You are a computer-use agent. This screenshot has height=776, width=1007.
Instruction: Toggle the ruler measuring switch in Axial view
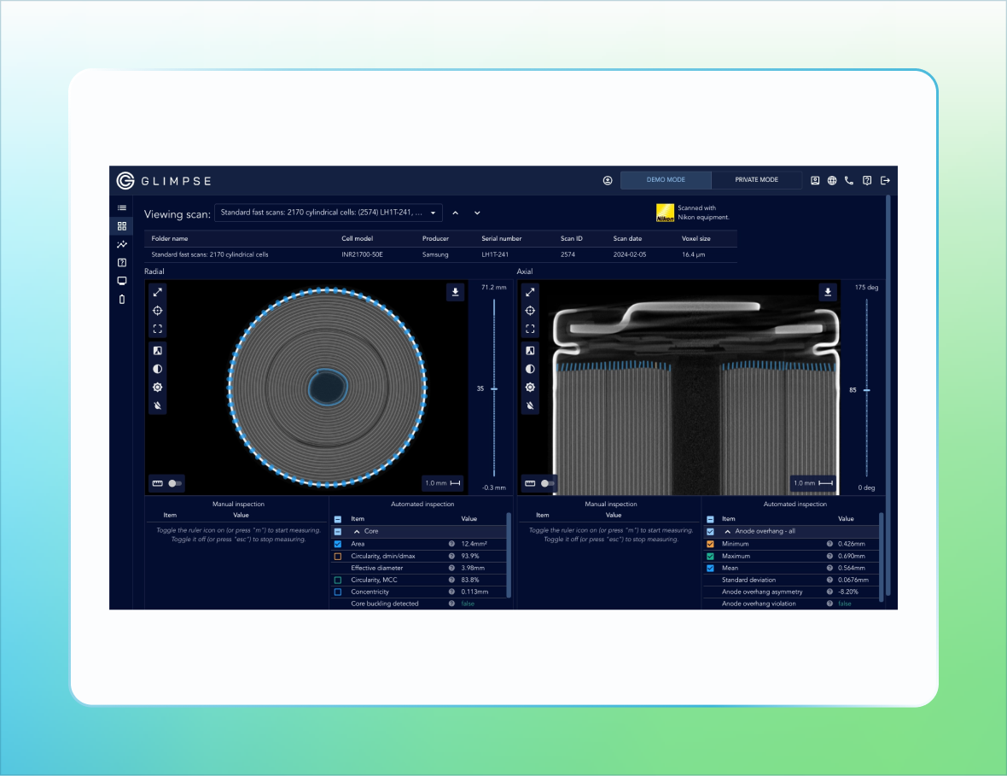[547, 484]
